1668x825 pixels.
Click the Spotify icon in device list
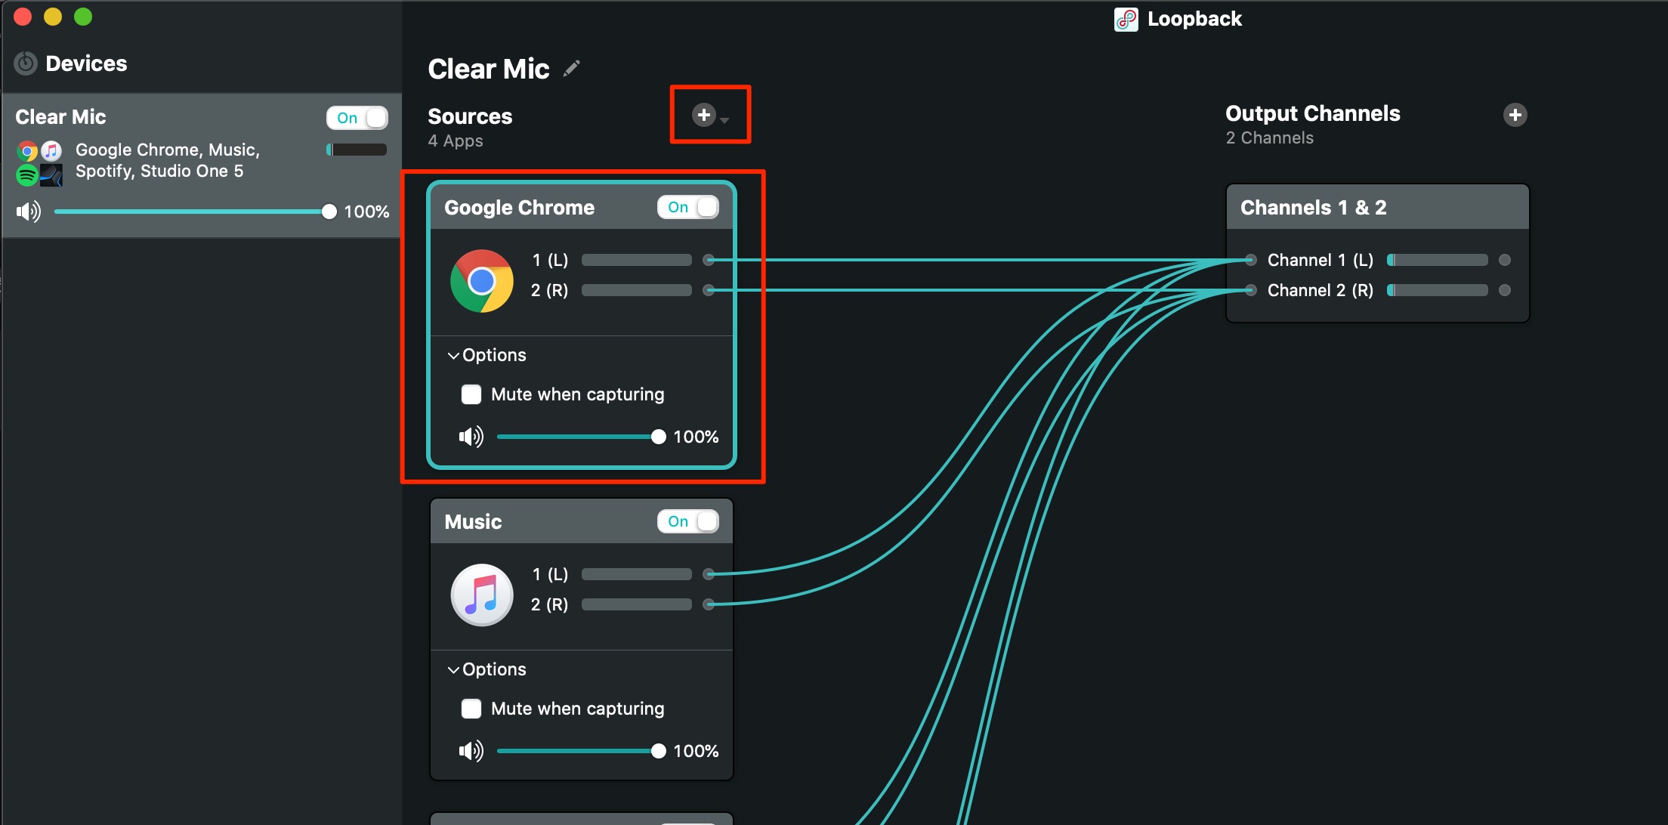pyautogui.click(x=27, y=175)
